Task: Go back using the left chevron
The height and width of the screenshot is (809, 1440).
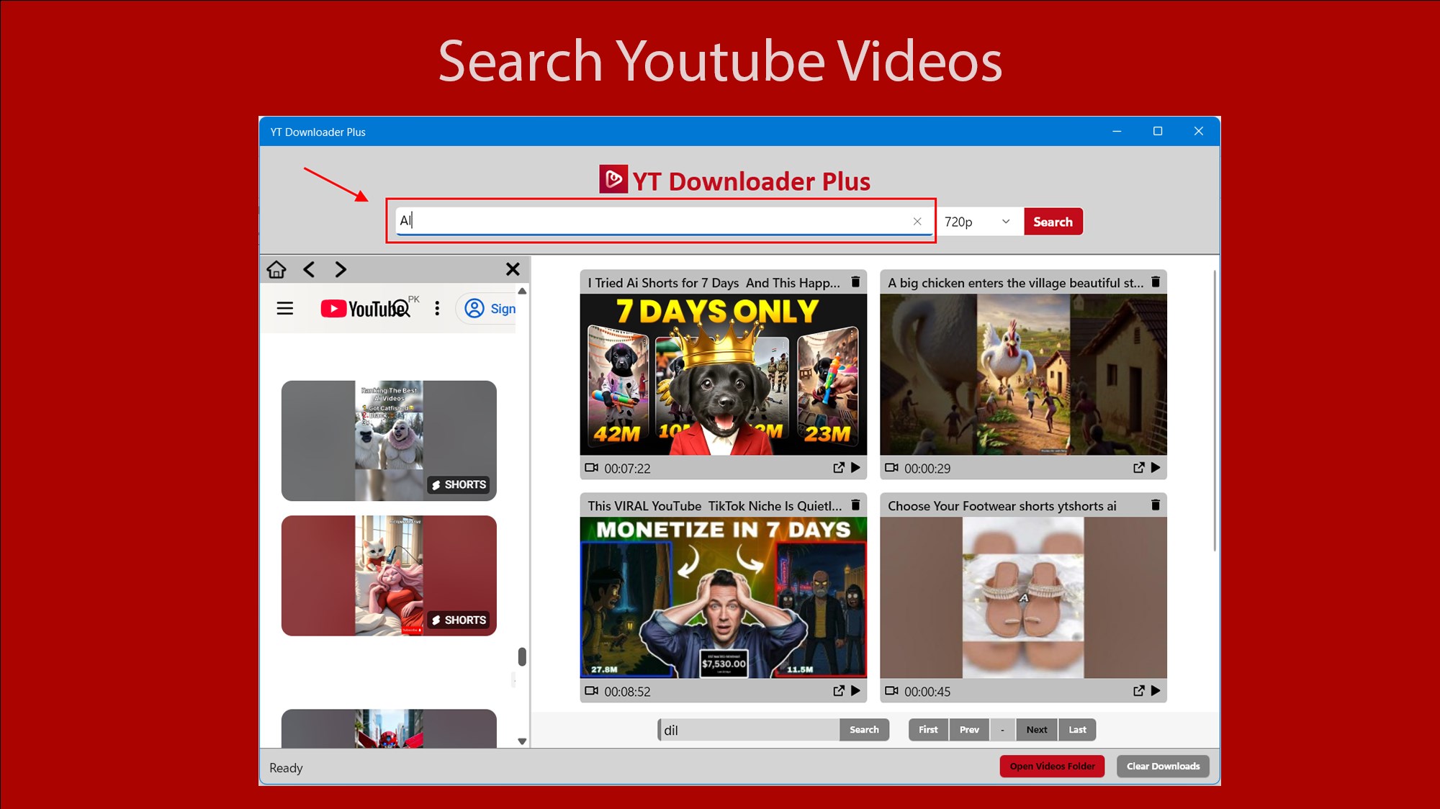Action: [x=309, y=269]
